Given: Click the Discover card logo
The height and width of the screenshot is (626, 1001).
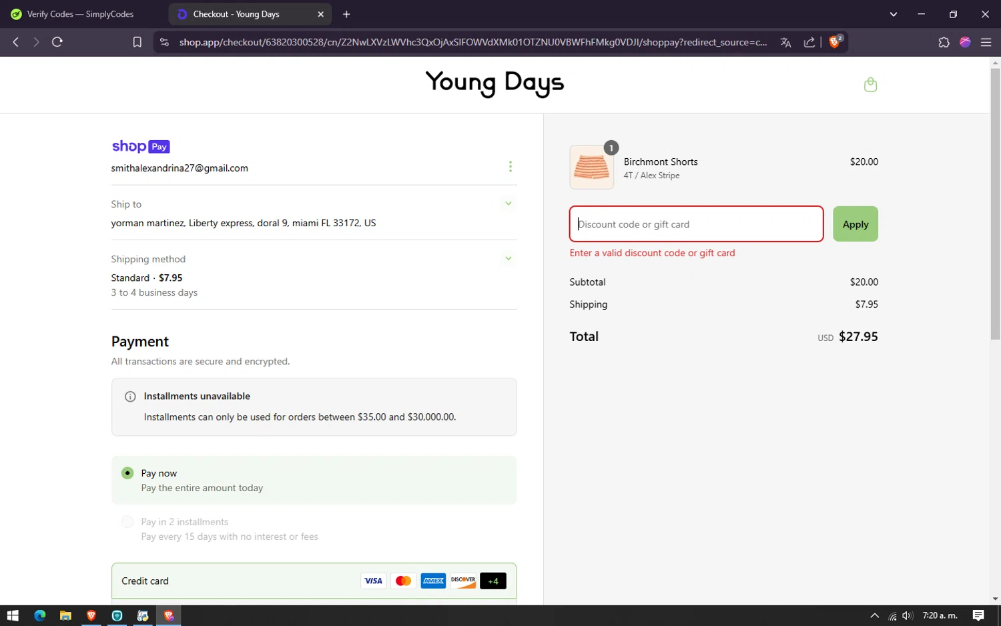Looking at the screenshot, I should click(x=463, y=581).
